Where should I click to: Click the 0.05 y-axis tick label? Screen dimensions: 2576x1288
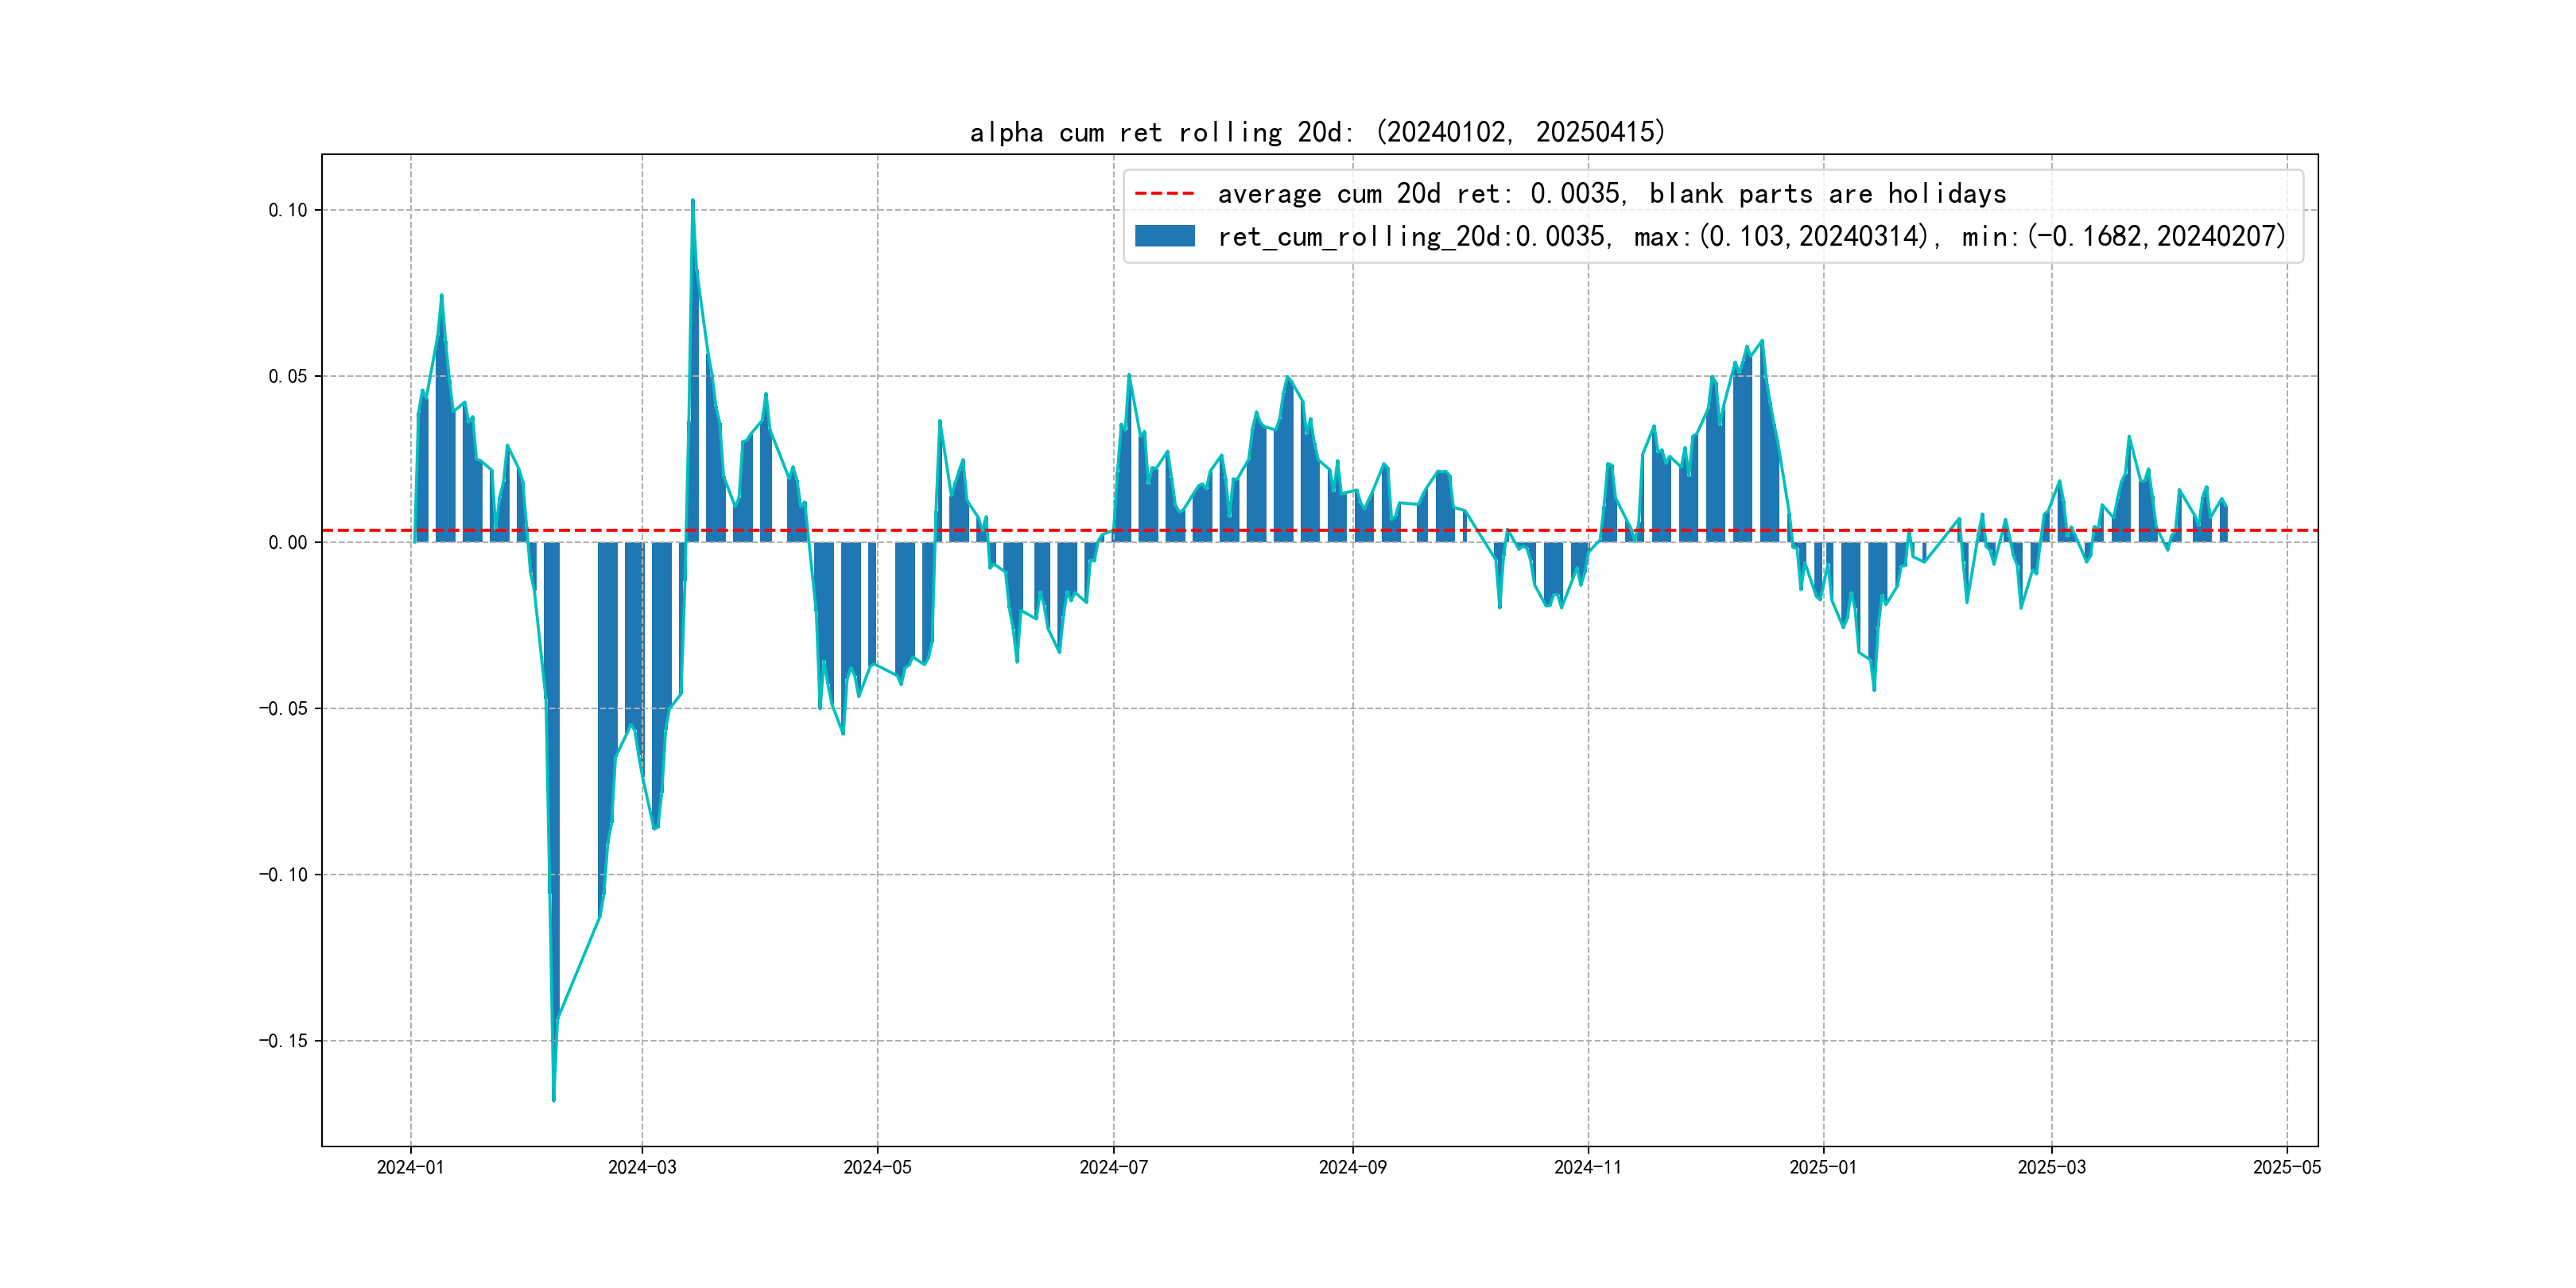tap(287, 376)
